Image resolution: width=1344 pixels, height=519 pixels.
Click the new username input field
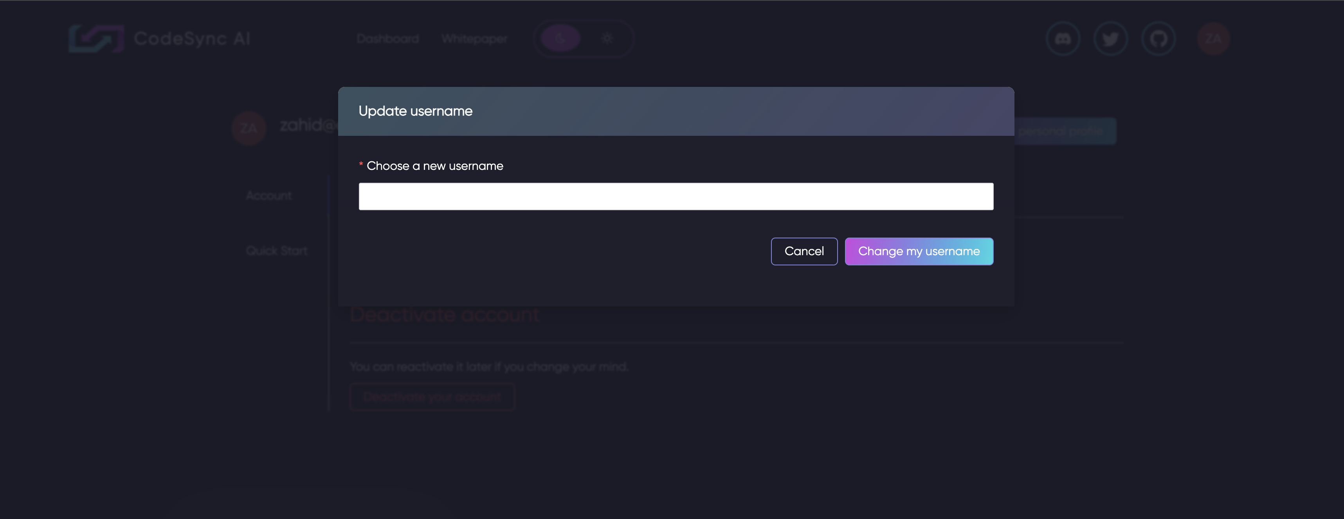(x=676, y=196)
